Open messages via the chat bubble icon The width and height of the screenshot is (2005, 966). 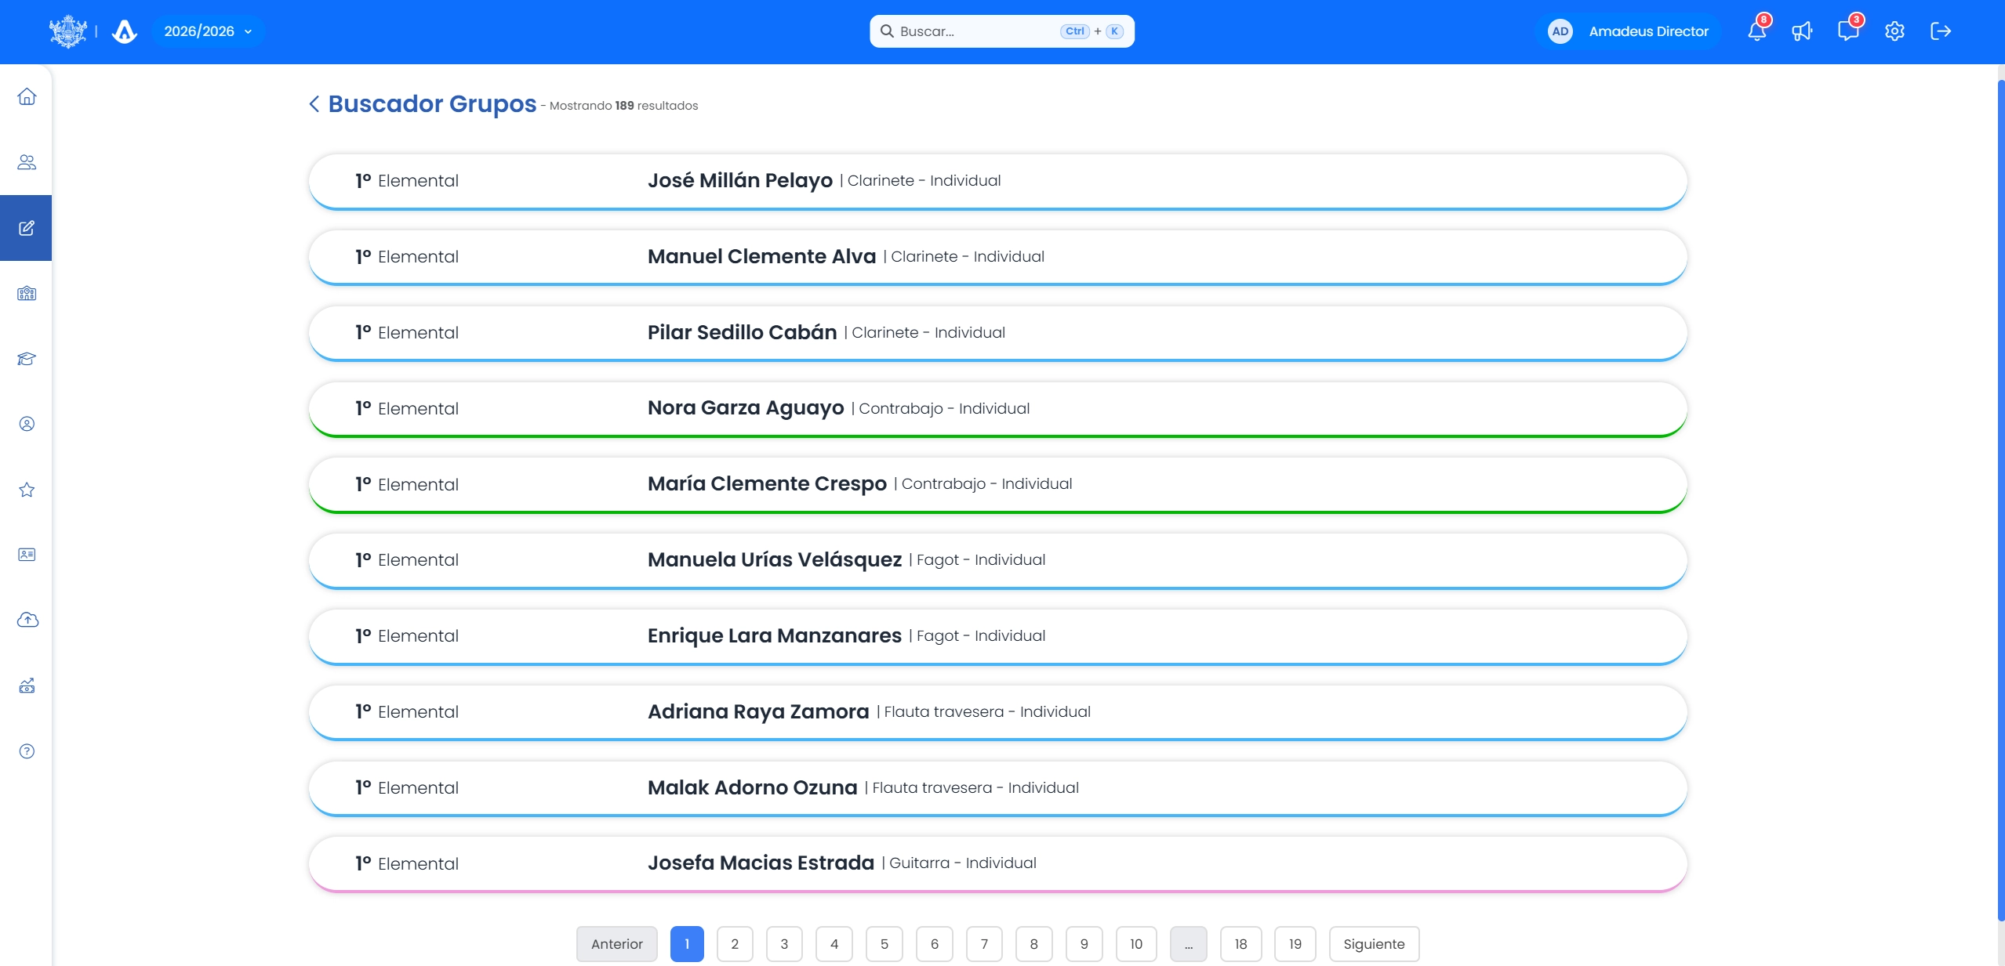1849,31
